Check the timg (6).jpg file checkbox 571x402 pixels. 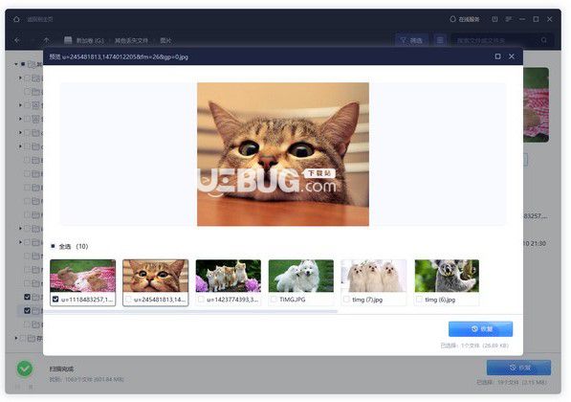point(420,300)
